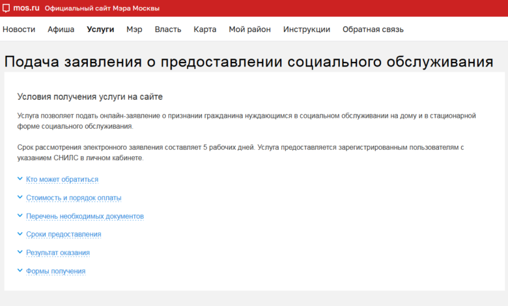
Task: Expand the chevron beside Результат оказания
Action: 20,252
